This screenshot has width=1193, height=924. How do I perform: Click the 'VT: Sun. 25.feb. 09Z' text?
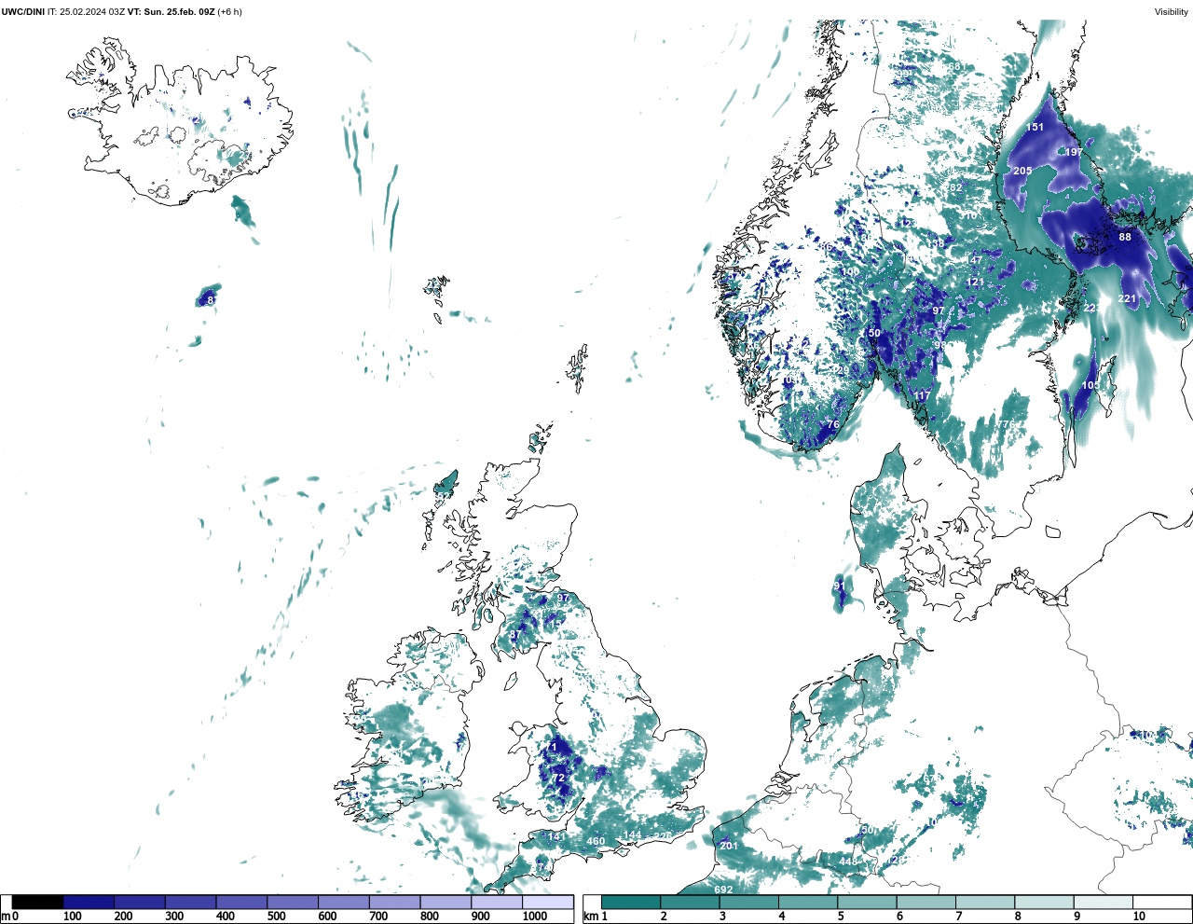pos(171,12)
